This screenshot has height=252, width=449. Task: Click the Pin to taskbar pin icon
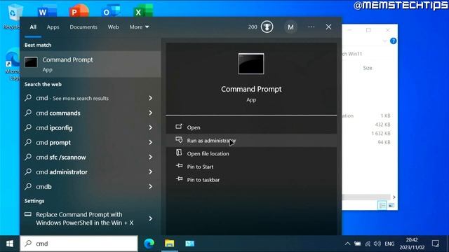pos(180,179)
